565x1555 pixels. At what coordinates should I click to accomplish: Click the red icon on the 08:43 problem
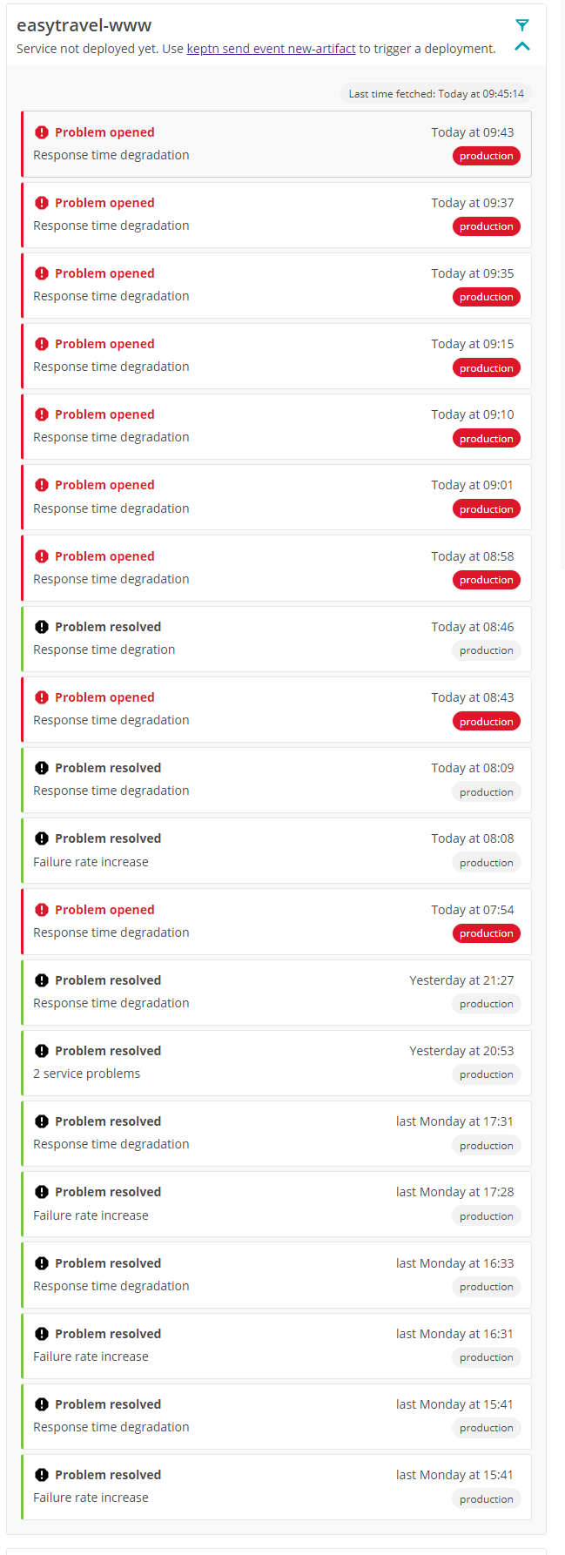point(41,697)
